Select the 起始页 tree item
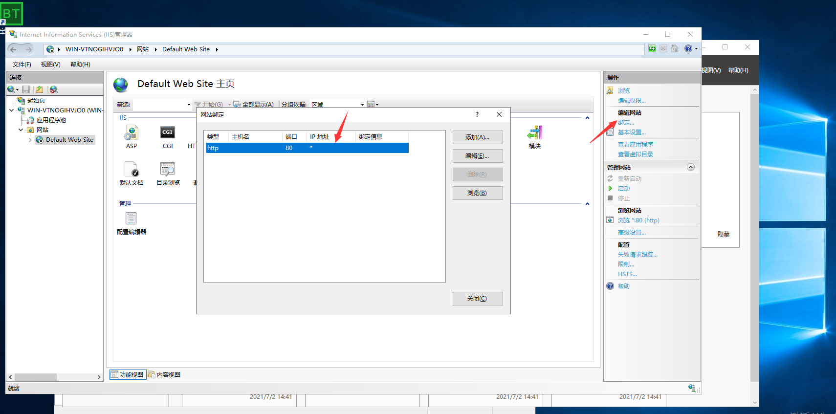Screen dimensions: 836x414 (36, 100)
